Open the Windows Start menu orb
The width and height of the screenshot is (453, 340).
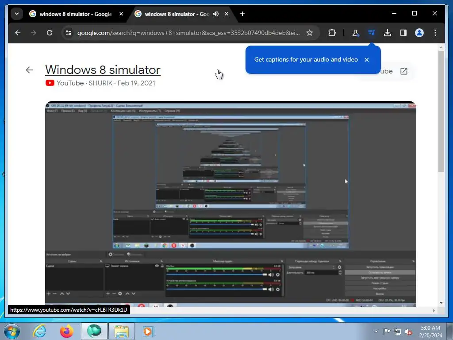pyautogui.click(x=12, y=331)
